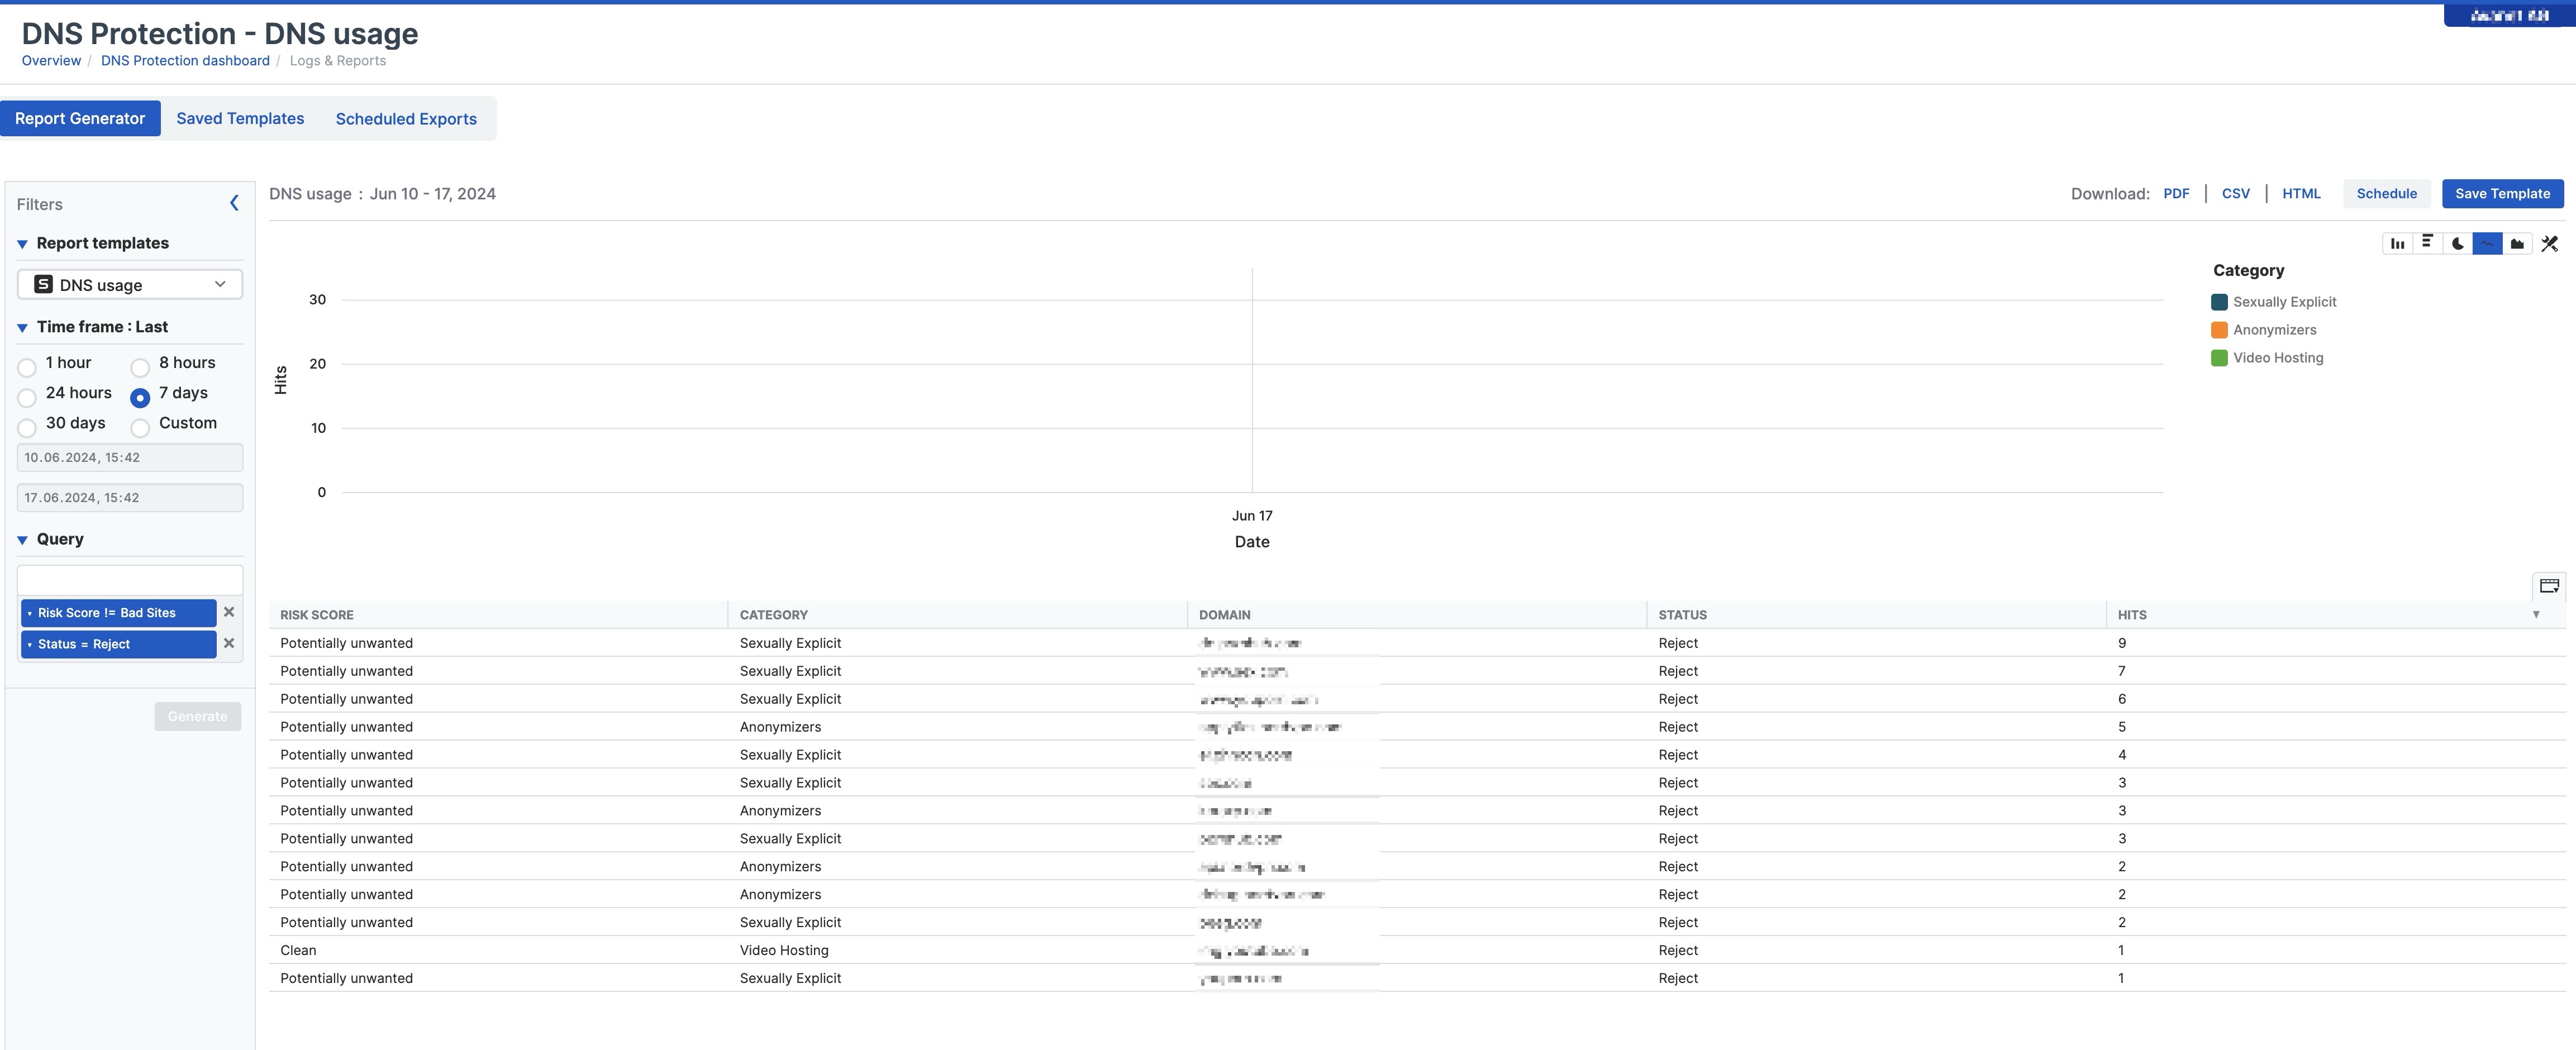Click the hits value '5' cell
This screenshot has height=1050, width=2576.
[x=2122, y=727]
